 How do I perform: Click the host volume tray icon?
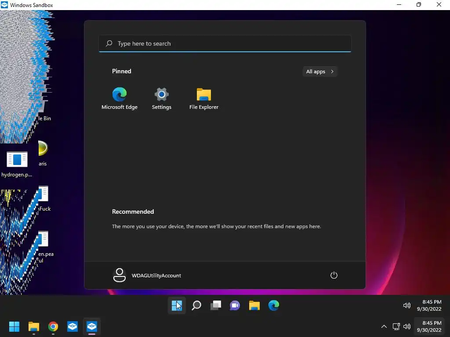pyautogui.click(x=406, y=326)
